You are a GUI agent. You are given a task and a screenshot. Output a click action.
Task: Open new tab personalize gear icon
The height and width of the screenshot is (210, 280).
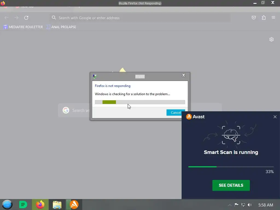[x=272, y=39]
